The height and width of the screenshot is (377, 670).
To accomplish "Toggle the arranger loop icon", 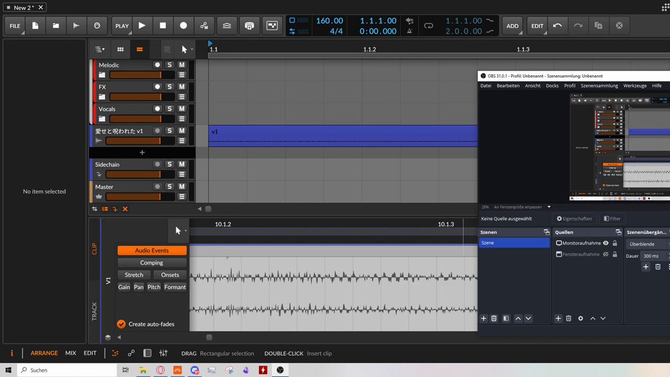I will click(428, 26).
